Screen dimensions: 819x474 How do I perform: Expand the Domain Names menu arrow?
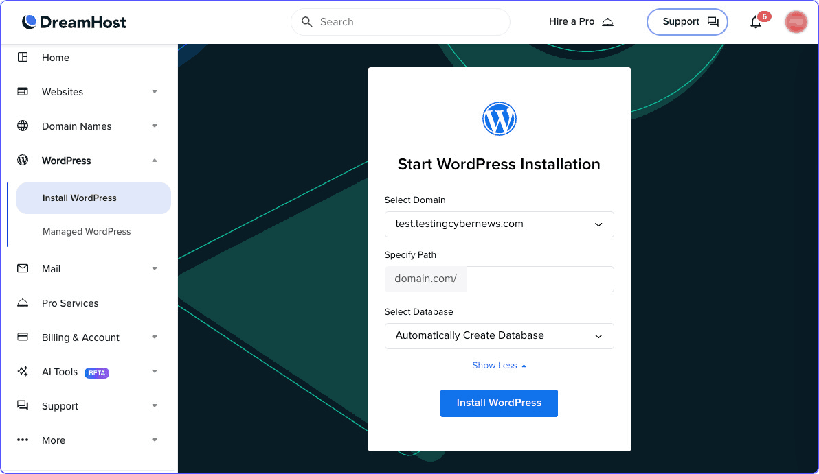pos(155,126)
